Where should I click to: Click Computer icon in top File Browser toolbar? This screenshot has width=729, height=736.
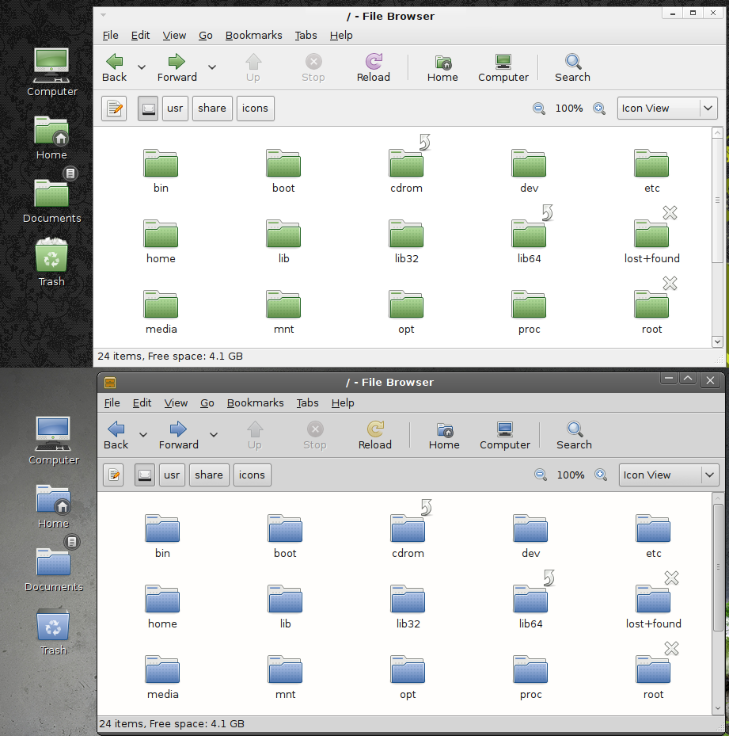click(503, 62)
